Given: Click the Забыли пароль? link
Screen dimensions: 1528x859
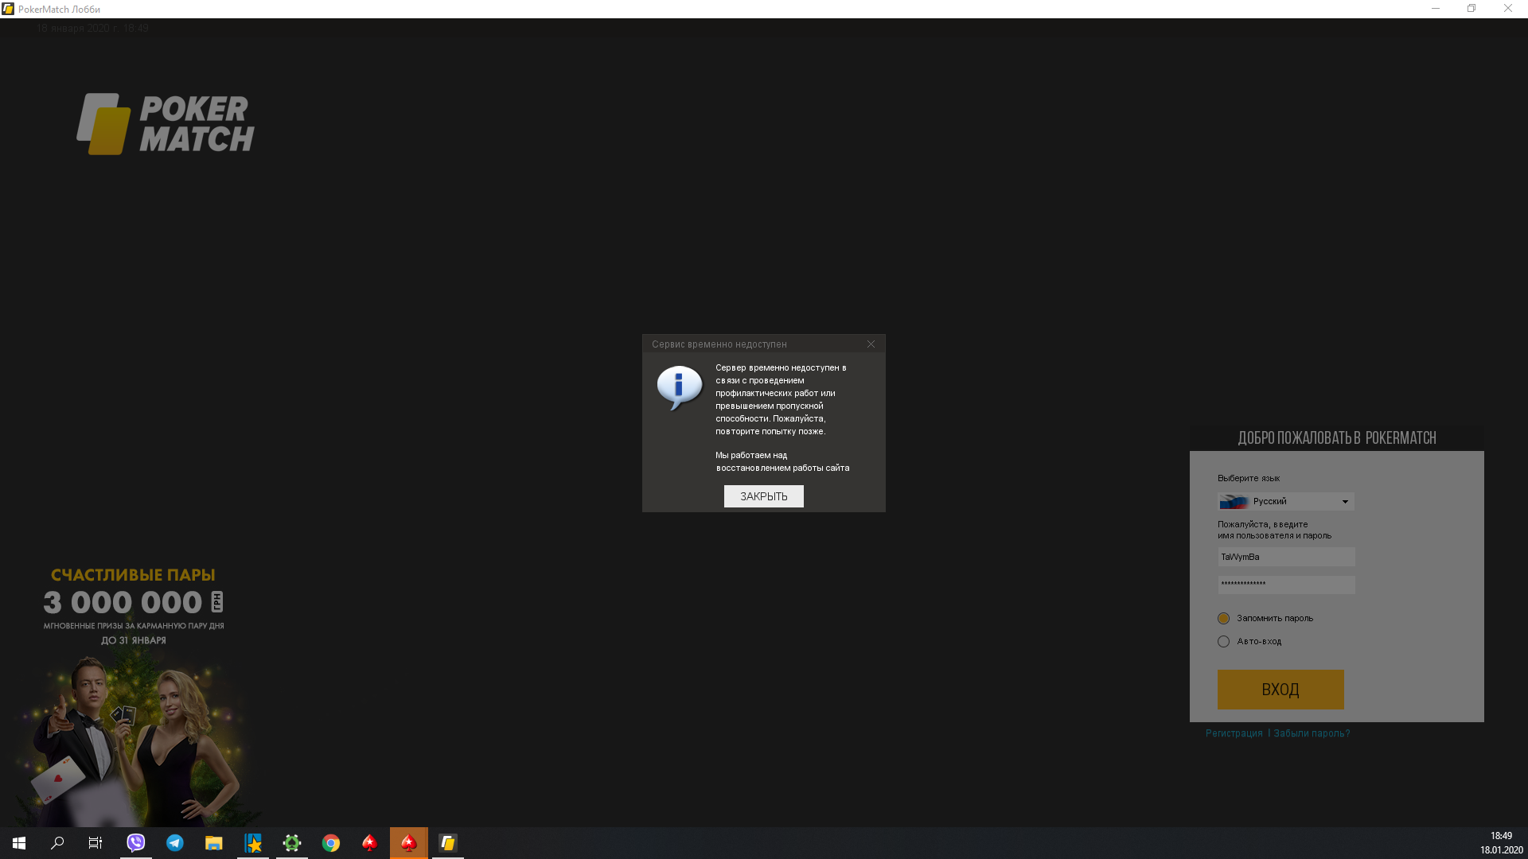Looking at the screenshot, I should tap(1312, 733).
